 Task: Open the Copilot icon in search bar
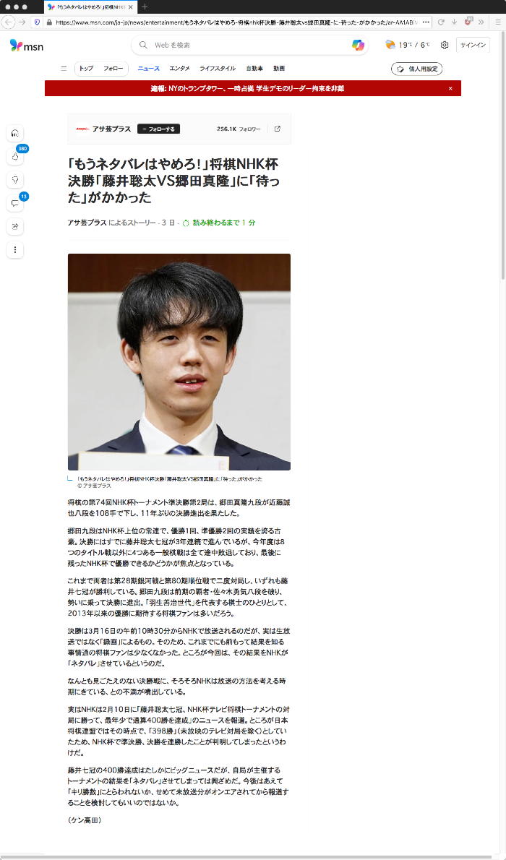click(358, 45)
